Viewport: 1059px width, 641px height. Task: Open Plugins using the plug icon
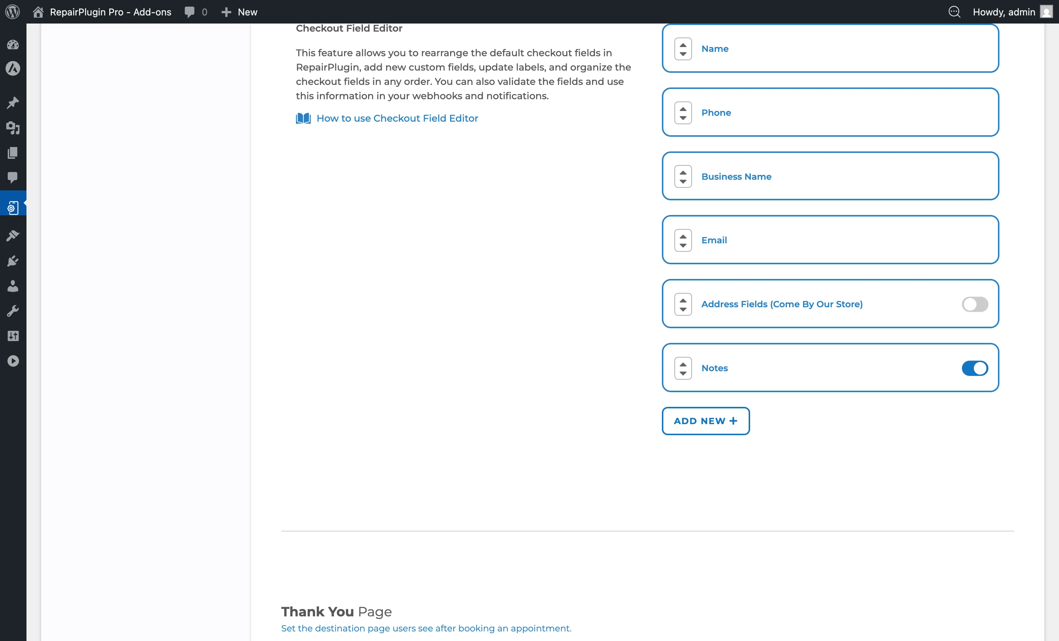coord(13,261)
